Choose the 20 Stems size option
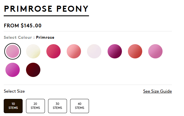Image resolution: width=184 pixels, height=116 pixels. tap(35, 106)
